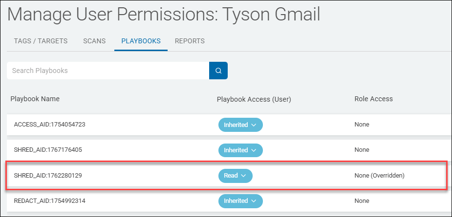This screenshot has height=217, width=452.
Task: Go to the Reports tab
Action: tap(190, 41)
